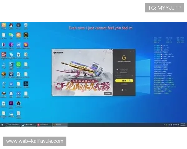Viewport: 187px width, 149px height.
Task: Switch to the red-icon taskbar item
Action: (x=44, y=125)
